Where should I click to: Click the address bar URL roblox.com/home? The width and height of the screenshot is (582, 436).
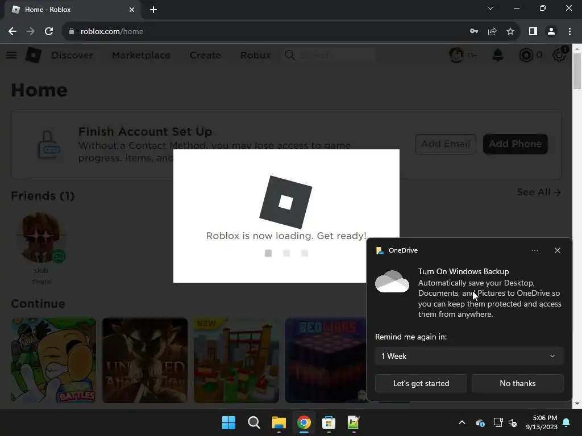(x=112, y=32)
